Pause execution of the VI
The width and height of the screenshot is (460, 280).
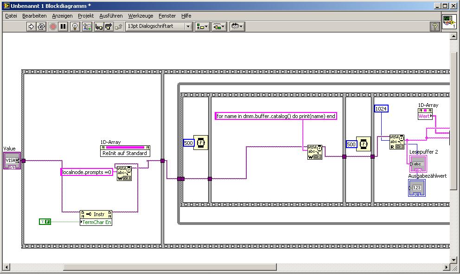pos(63,27)
